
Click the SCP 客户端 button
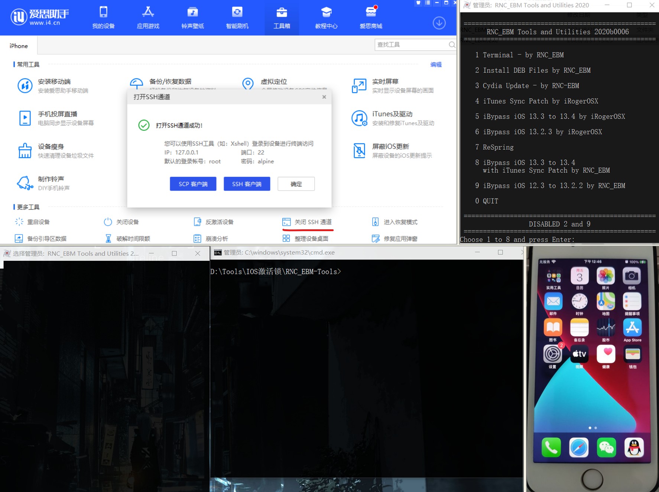coord(193,184)
